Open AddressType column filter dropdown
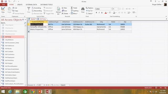 pyautogui.click(x=60, y=22)
